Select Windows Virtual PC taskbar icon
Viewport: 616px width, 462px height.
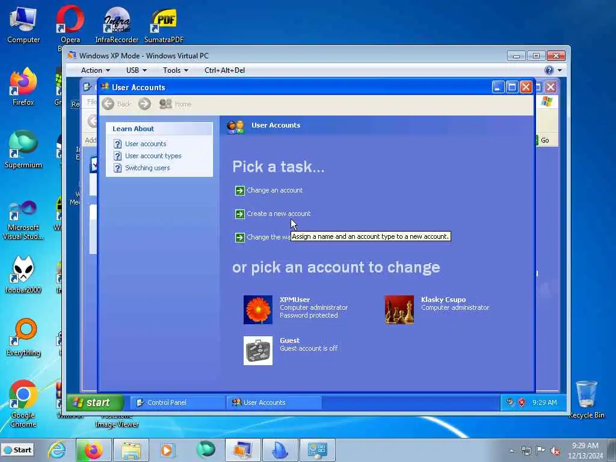click(x=243, y=450)
